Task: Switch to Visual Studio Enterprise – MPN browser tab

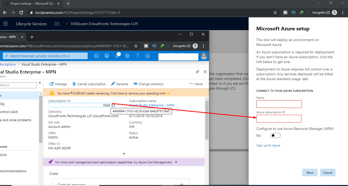Action: point(12,37)
